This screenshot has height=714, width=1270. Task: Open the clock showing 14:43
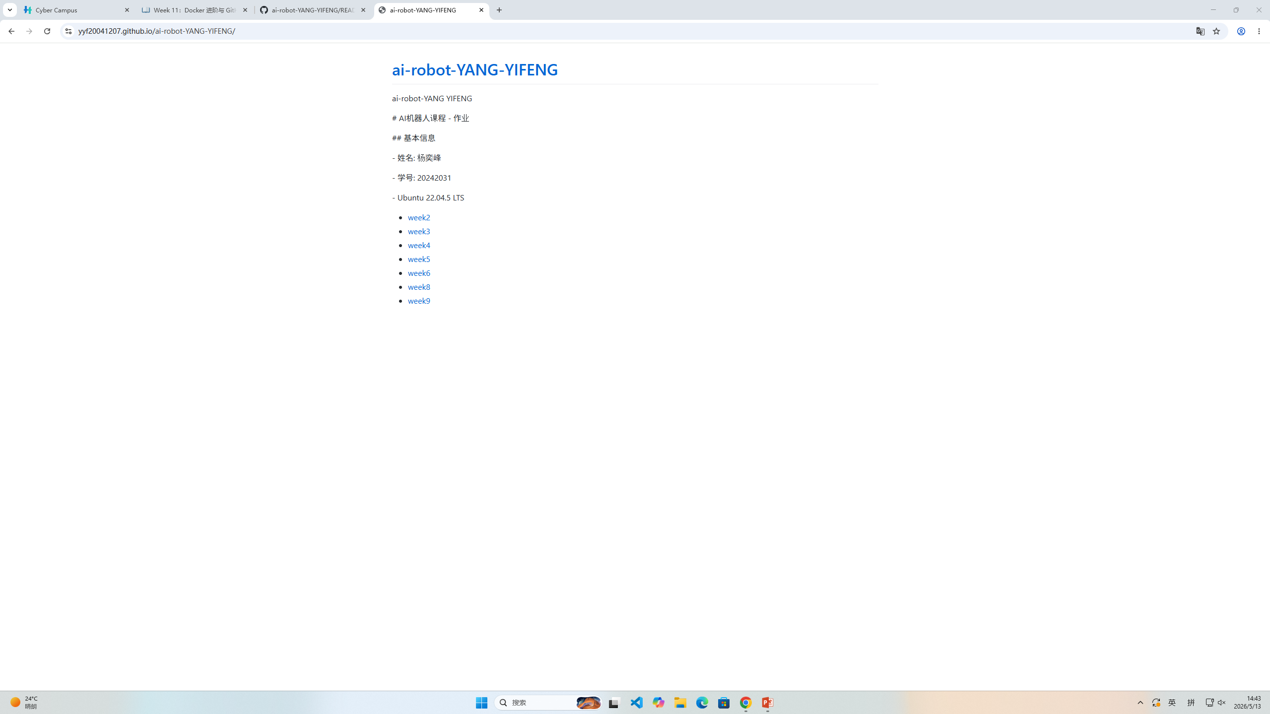[x=1247, y=703]
